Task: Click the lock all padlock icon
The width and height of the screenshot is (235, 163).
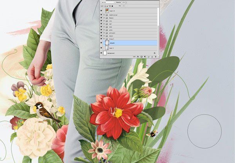Action: [x=112, y=6]
